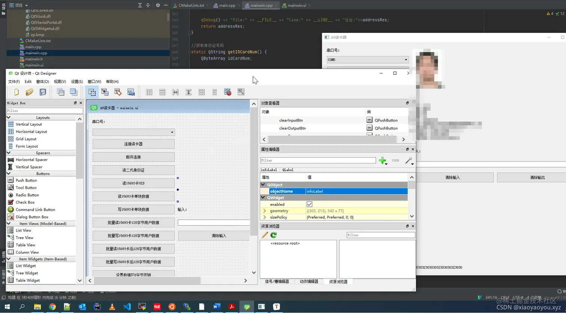Click the 连接读卡器 button on the form
The width and height of the screenshot is (566, 314).
pyautogui.click(x=134, y=144)
